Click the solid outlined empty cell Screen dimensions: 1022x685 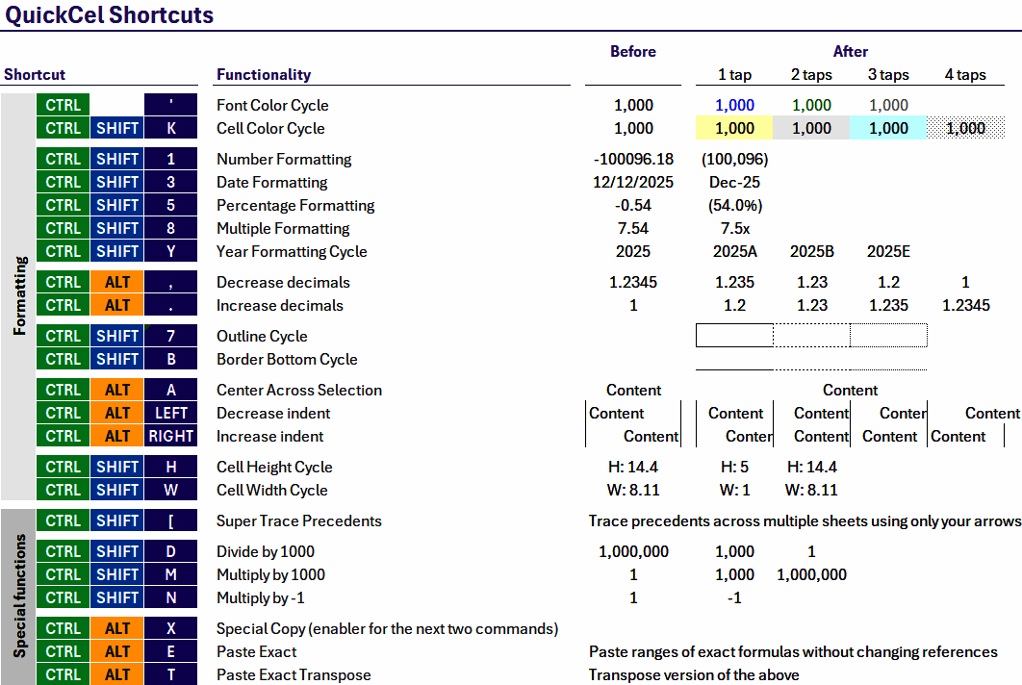[734, 335]
